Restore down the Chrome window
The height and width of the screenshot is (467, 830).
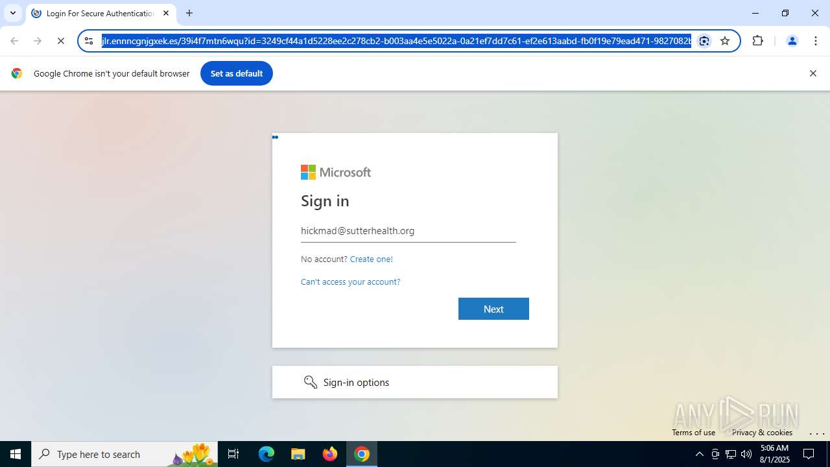[x=785, y=13]
